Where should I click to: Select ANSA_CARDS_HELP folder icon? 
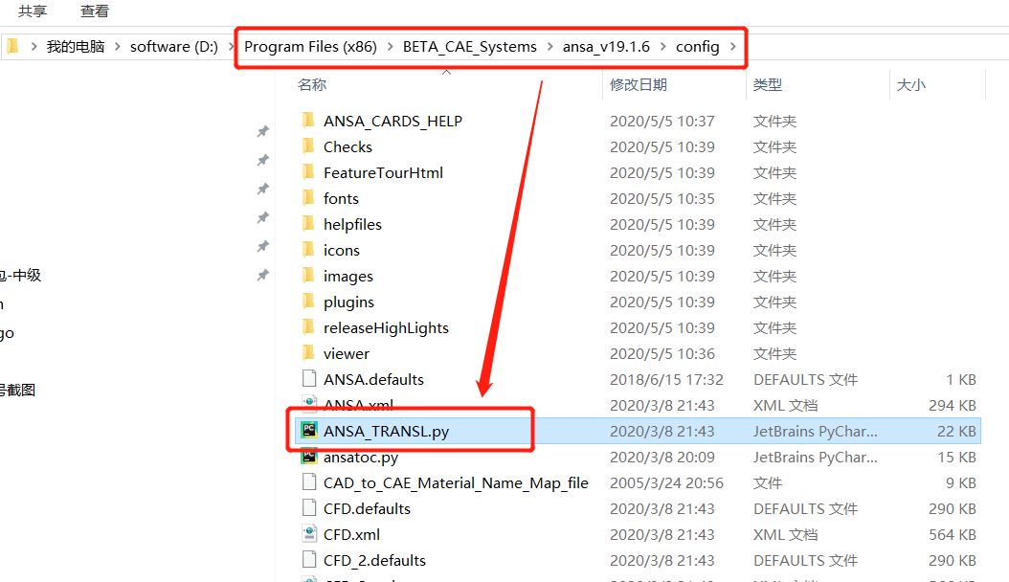point(309,121)
